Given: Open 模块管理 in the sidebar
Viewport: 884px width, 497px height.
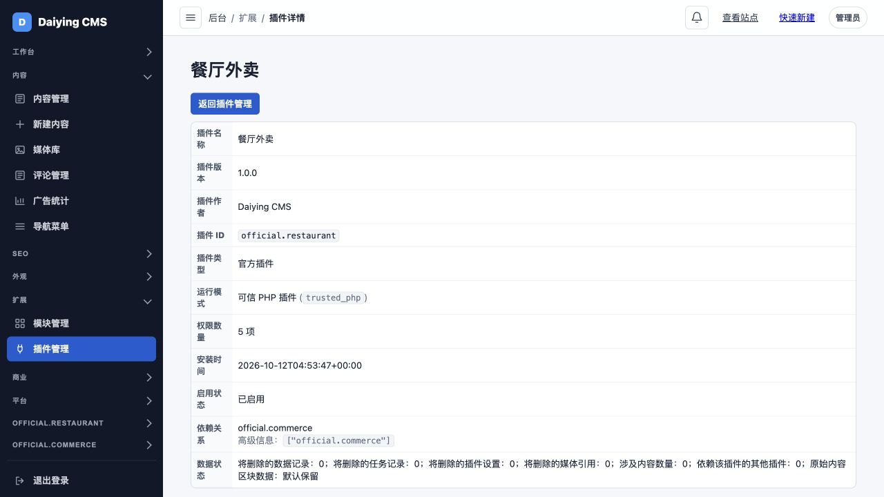Looking at the screenshot, I should (x=81, y=323).
